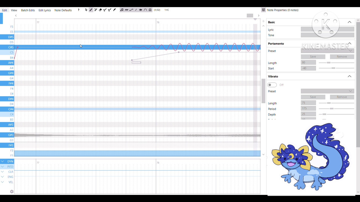The height and width of the screenshot is (202, 360).
Task: Click the G#3 piano key
Action: (7, 135)
